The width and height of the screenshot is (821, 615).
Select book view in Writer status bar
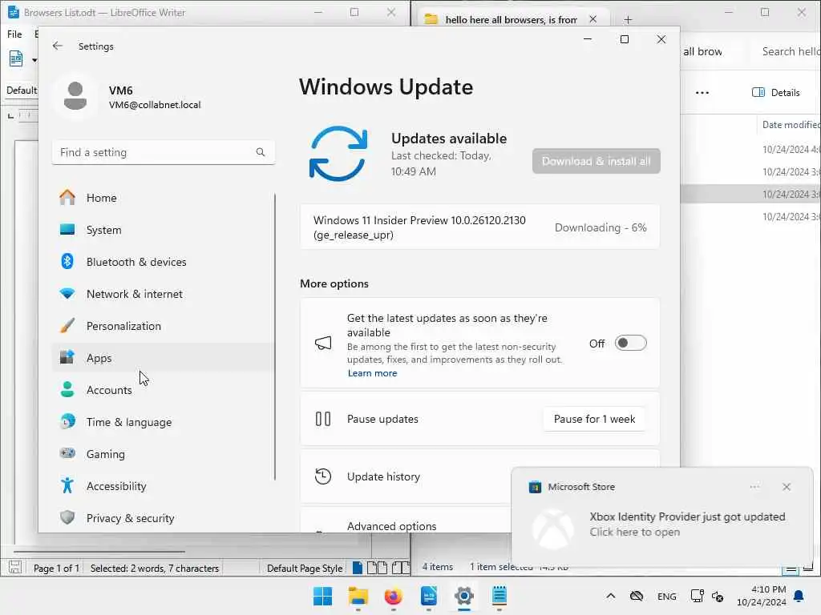tap(401, 568)
